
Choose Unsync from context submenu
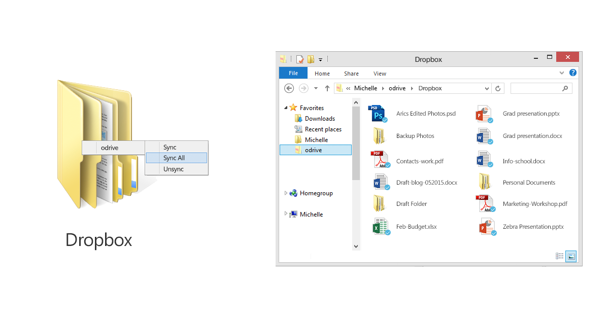[176, 169]
